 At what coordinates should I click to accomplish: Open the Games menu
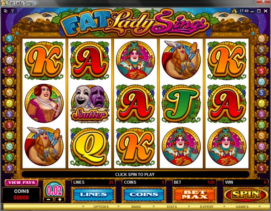(242, 207)
